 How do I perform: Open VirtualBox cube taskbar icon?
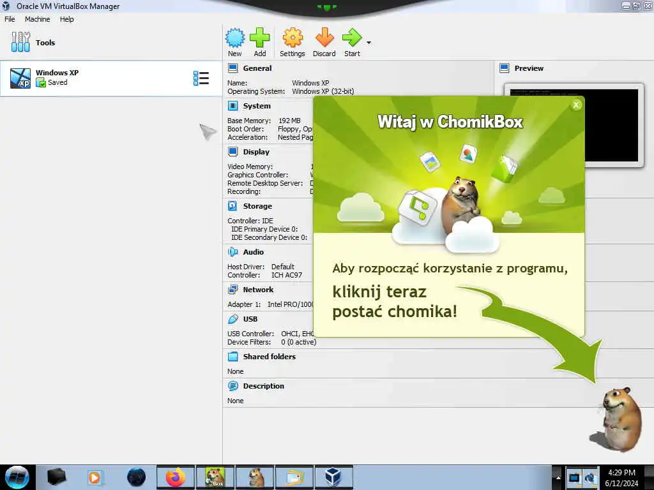tap(333, 477)
